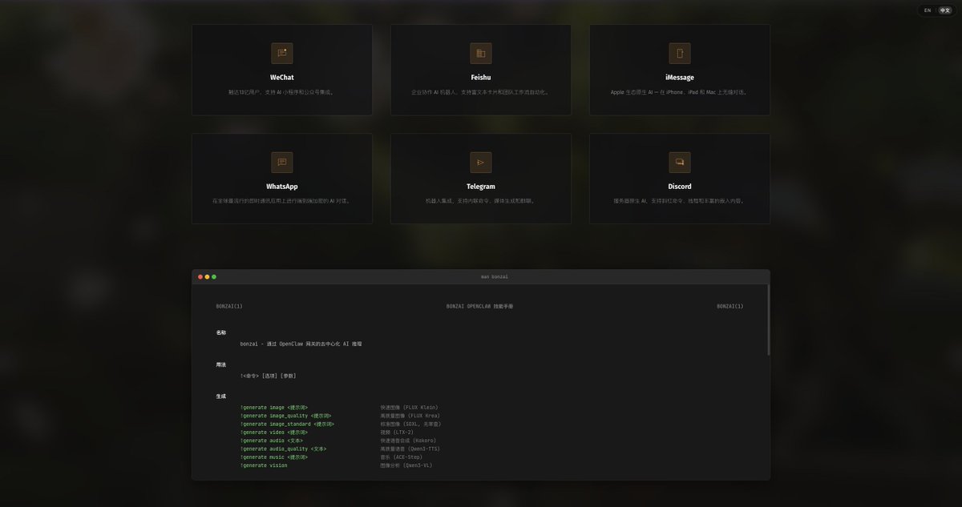The height and width of the screenshot is (507, 962).
Task: Open the Feishu card title
Action: point(481,78)
